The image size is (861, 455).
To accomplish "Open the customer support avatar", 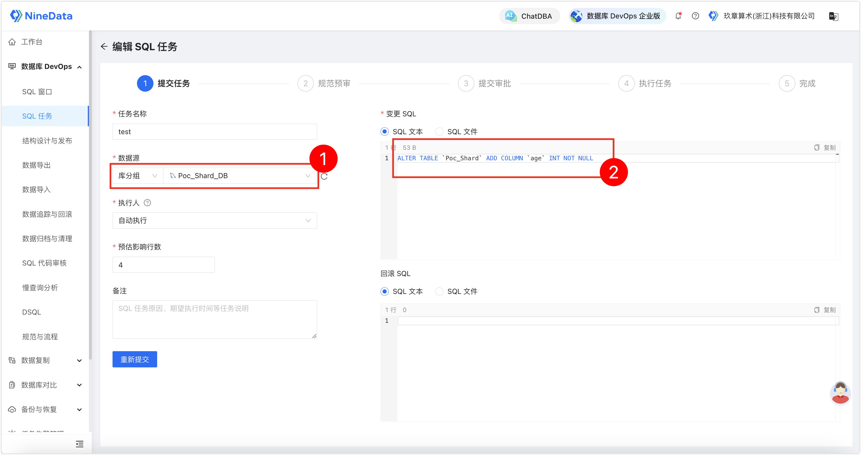I will tap(840, 393).
